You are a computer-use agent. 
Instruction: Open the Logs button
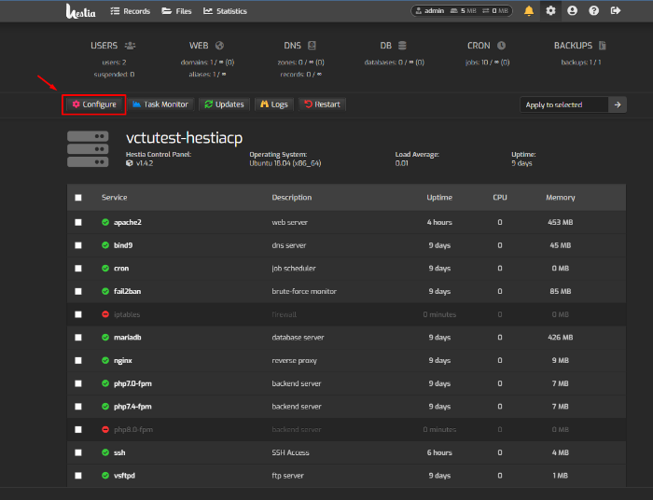tap(274, 104)
